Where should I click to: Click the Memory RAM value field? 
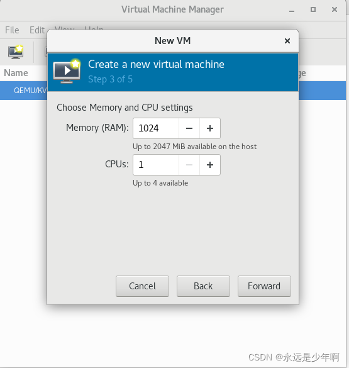click(156, 128)
